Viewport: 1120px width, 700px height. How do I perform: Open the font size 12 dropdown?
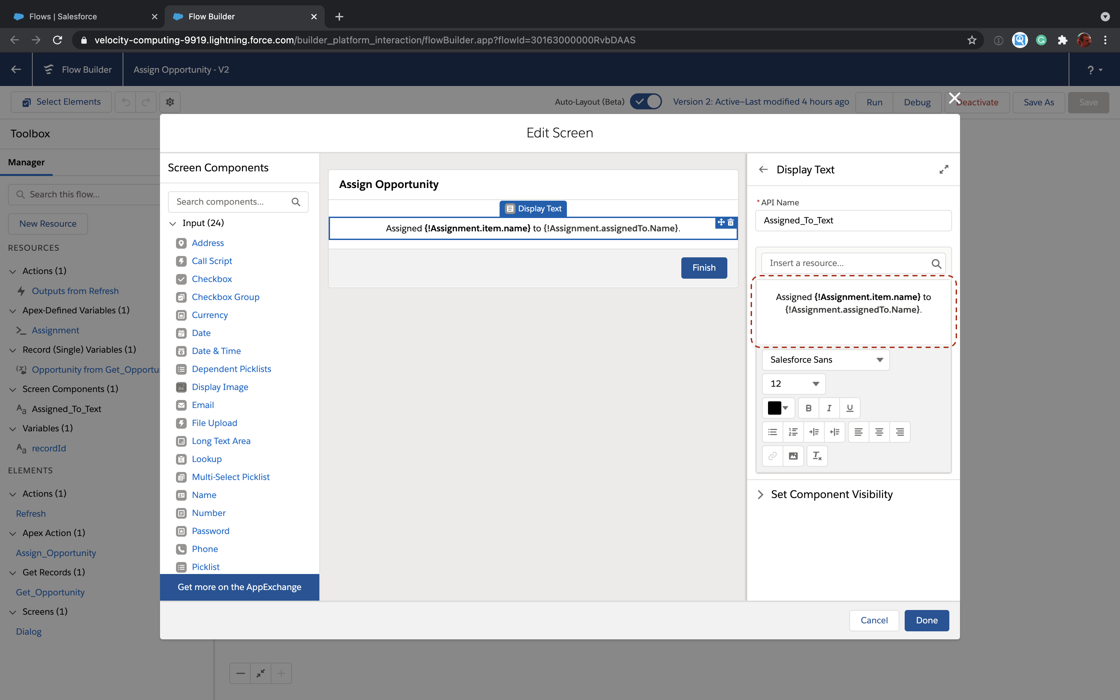[794, 383]
